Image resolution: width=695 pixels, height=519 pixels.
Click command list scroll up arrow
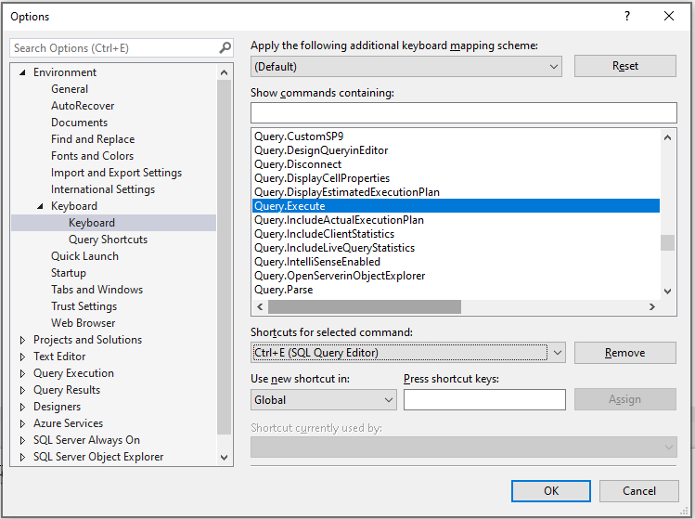667,137
